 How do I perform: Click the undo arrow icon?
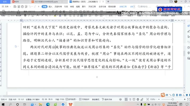click(30, 6)
